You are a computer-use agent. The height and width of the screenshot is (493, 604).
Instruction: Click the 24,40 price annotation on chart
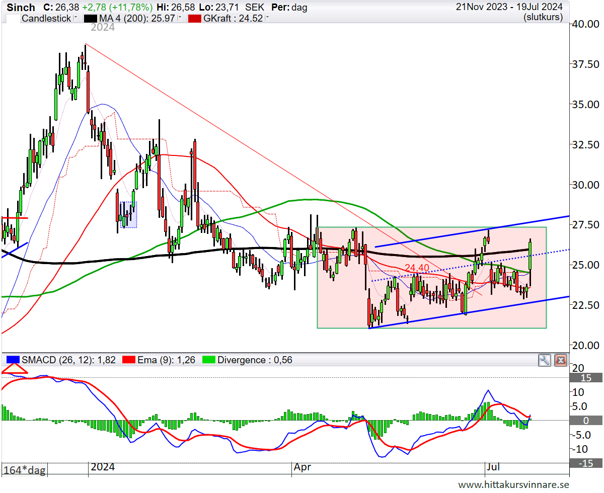(x=417, y=268)
